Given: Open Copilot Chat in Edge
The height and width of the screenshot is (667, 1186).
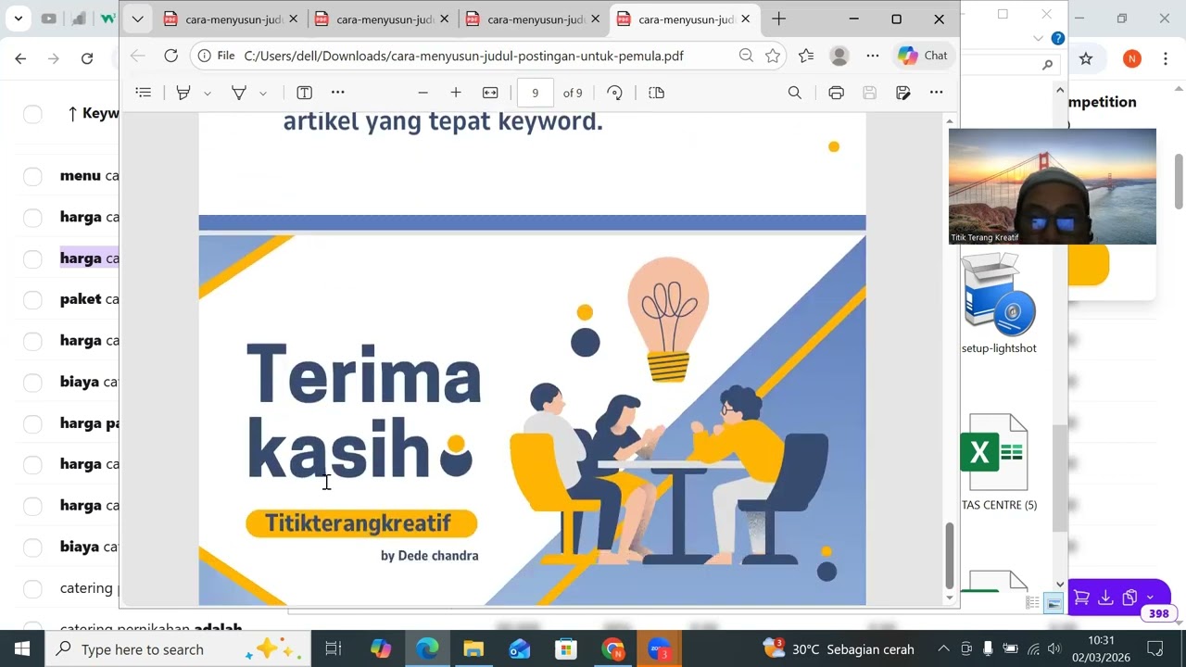Looking at the screenshot, I should coord(923,56).
